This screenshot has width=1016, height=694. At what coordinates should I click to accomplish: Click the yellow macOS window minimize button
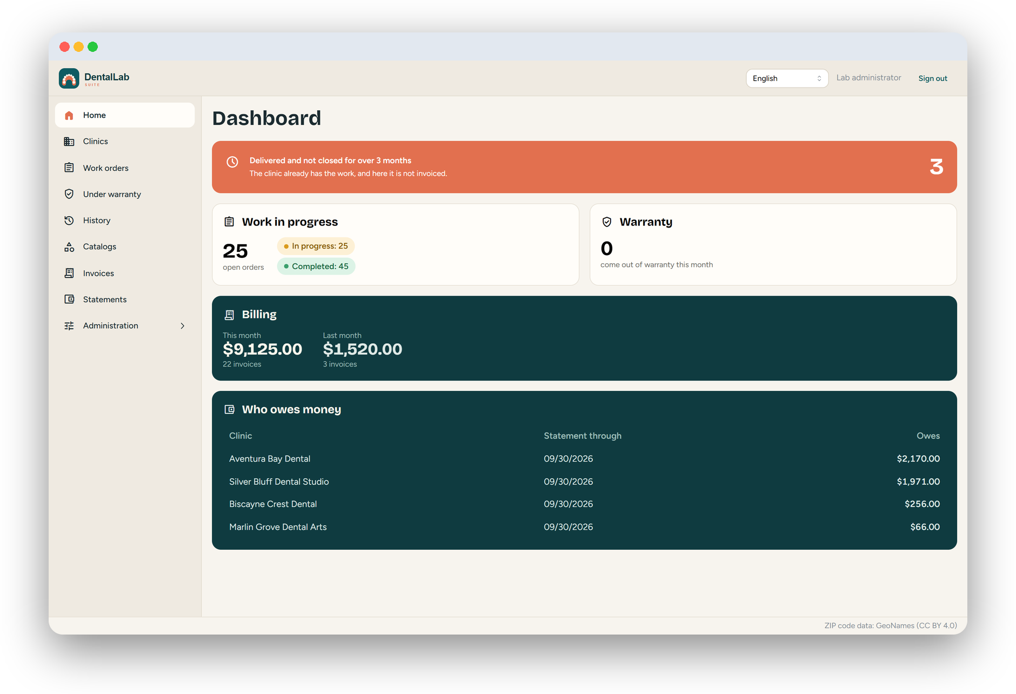79,47
